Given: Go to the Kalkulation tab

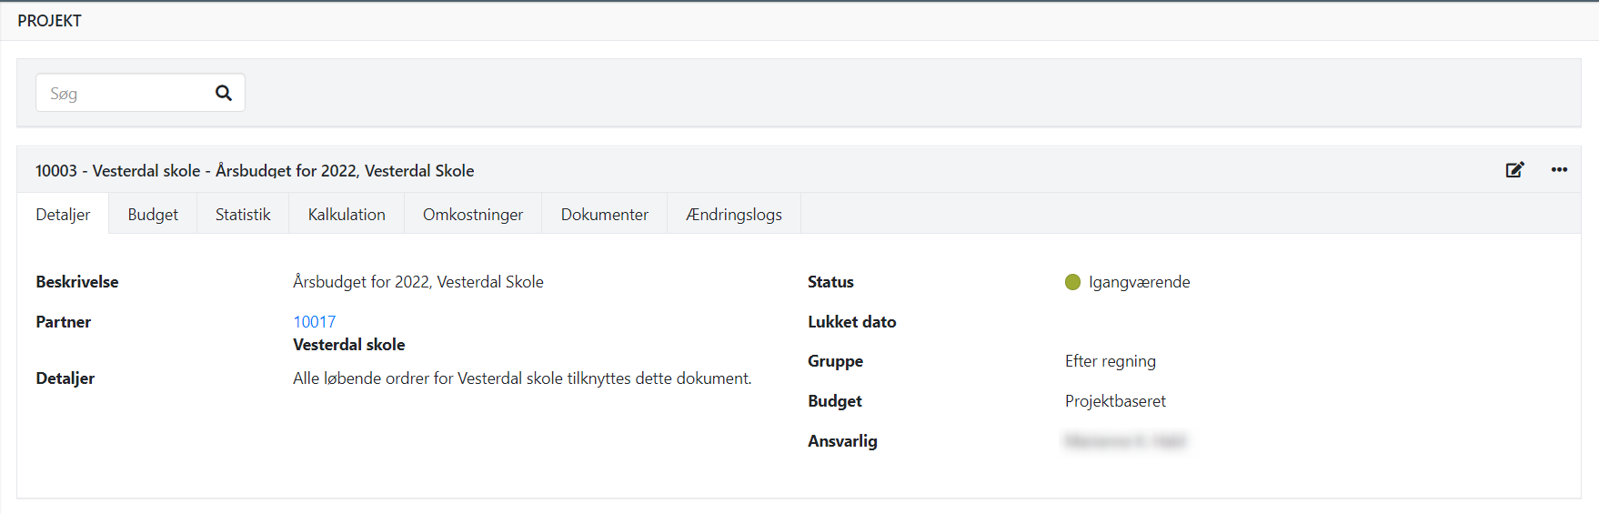Looking at the screenshot, I should tap(347, 215).
